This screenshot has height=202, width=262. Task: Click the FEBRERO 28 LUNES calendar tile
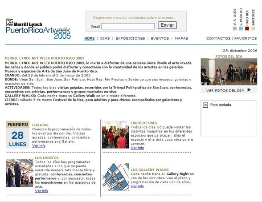18,135
